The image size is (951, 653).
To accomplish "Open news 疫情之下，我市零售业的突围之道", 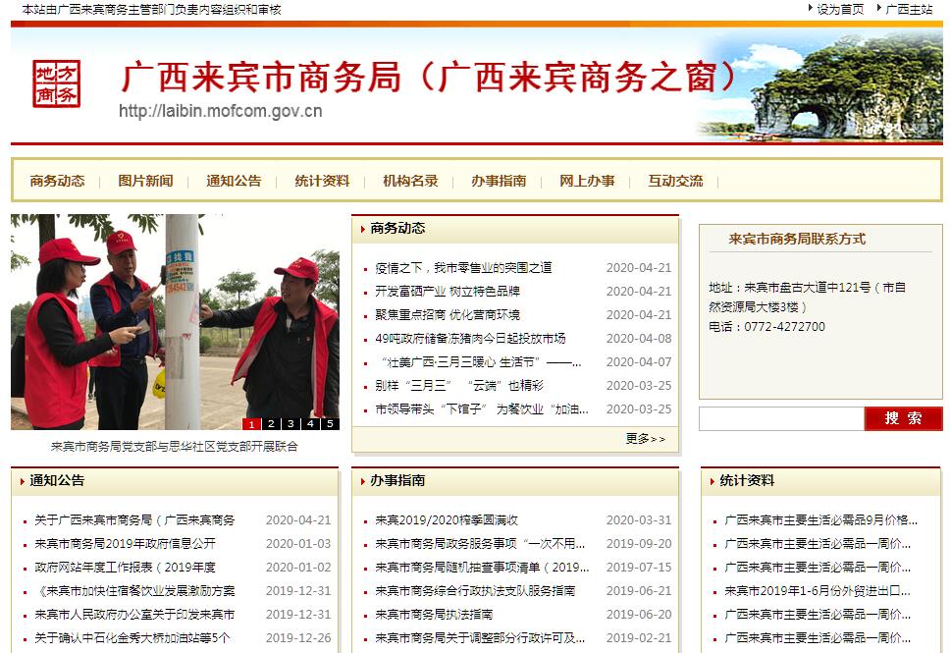I will tap(463, 268).
